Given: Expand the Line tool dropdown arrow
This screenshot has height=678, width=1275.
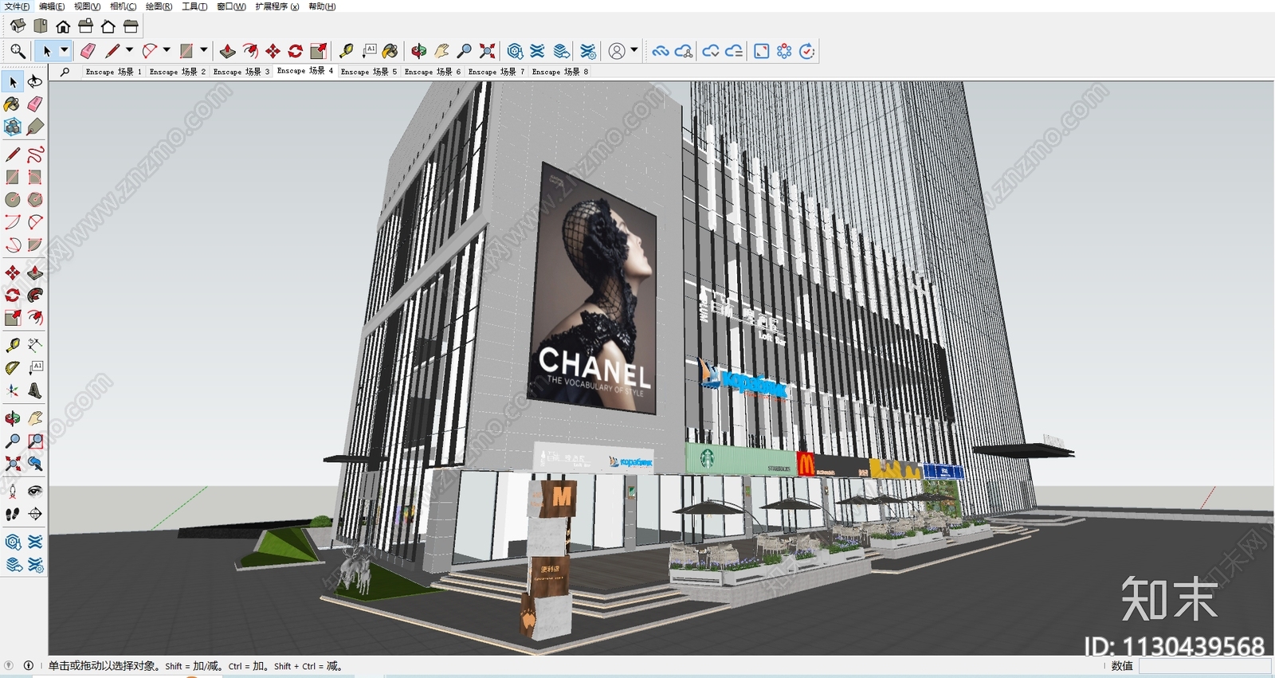Looking at the screenshot, I should [129, 50].
